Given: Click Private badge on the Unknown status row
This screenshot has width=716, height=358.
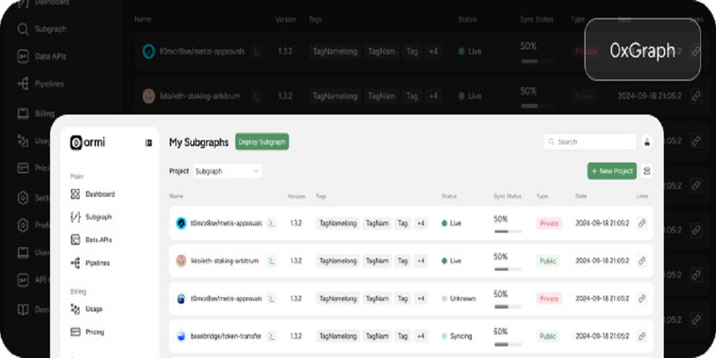Looking at the screenshot, I should [x=549, y=299].
